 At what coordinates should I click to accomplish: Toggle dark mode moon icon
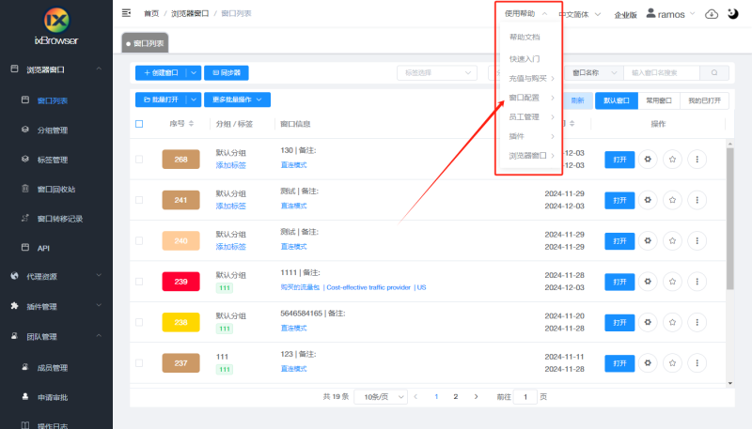(x=733, y=13)
